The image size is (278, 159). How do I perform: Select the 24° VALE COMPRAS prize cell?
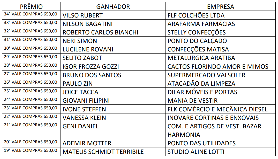click(x=31, y=100)
